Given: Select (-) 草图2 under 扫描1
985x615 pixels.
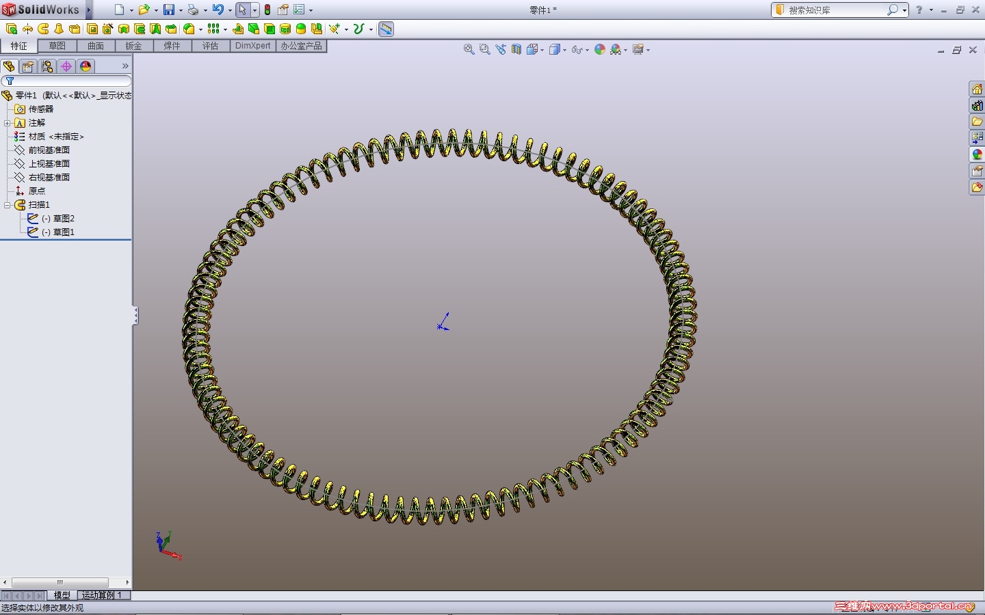Looking at the screenshot, I should tap(58, 219).
